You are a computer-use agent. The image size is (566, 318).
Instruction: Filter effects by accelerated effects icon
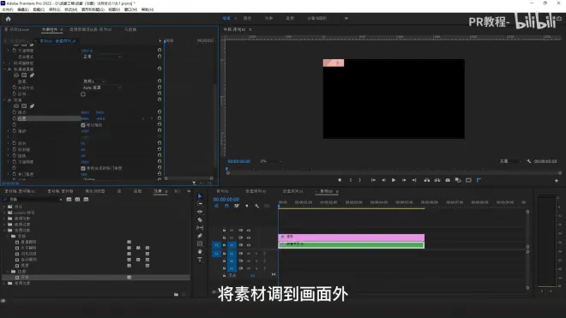coord(69,199)
